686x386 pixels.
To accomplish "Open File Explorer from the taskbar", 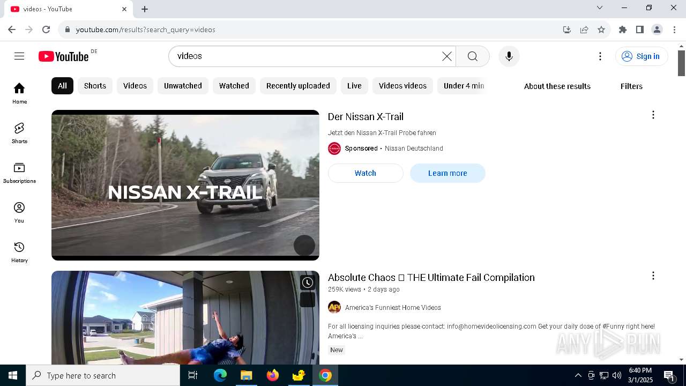I will tap(246, 375).
